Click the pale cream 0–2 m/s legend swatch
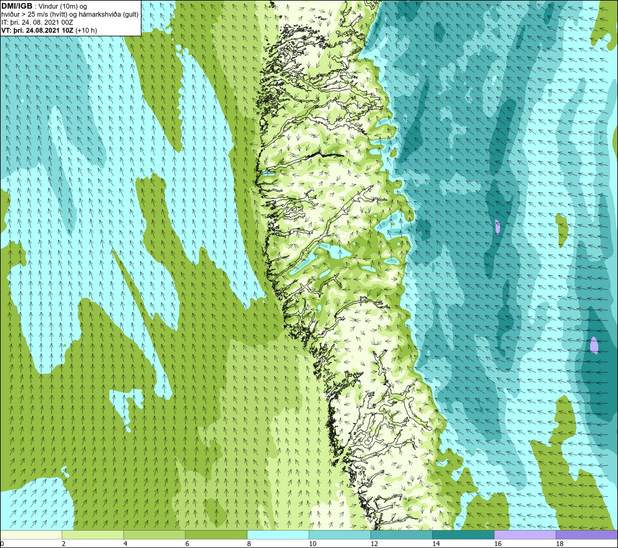The image size is (618, 548). (31, 534)
